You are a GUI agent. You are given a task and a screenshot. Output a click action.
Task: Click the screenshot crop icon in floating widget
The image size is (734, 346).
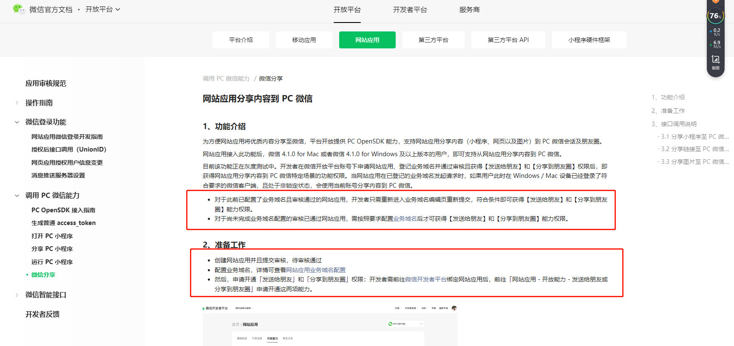tap(716, 59)
